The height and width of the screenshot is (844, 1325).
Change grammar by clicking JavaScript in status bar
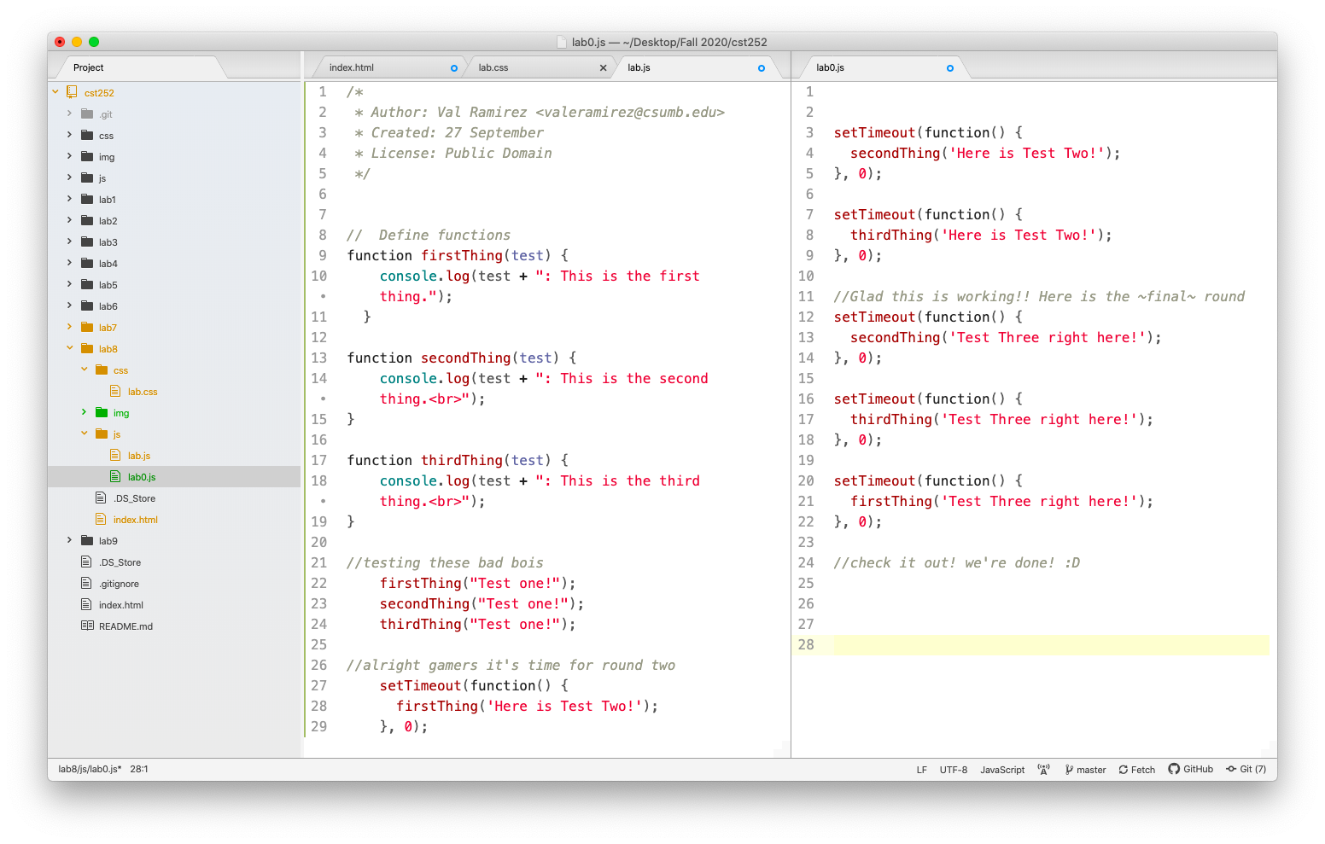coord(1001,769)
